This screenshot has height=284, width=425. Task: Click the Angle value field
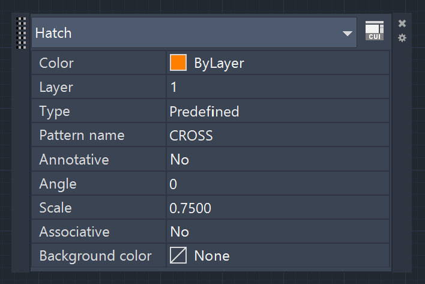click(278, 184)
